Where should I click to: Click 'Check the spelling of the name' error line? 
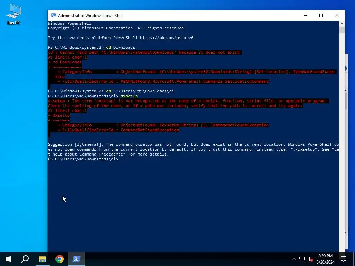(175, 106)
